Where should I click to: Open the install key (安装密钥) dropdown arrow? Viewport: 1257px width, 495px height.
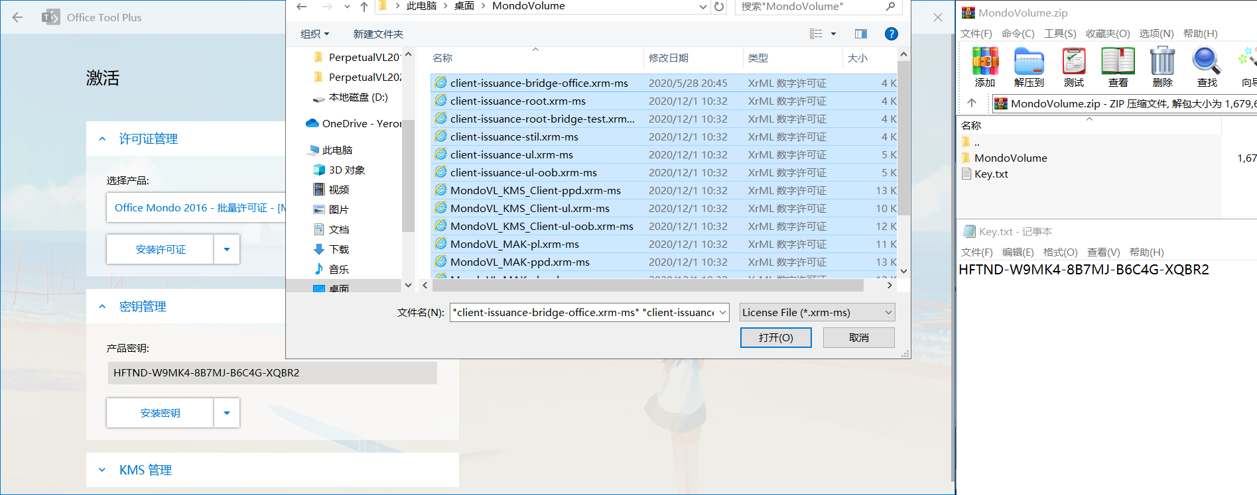227,413
